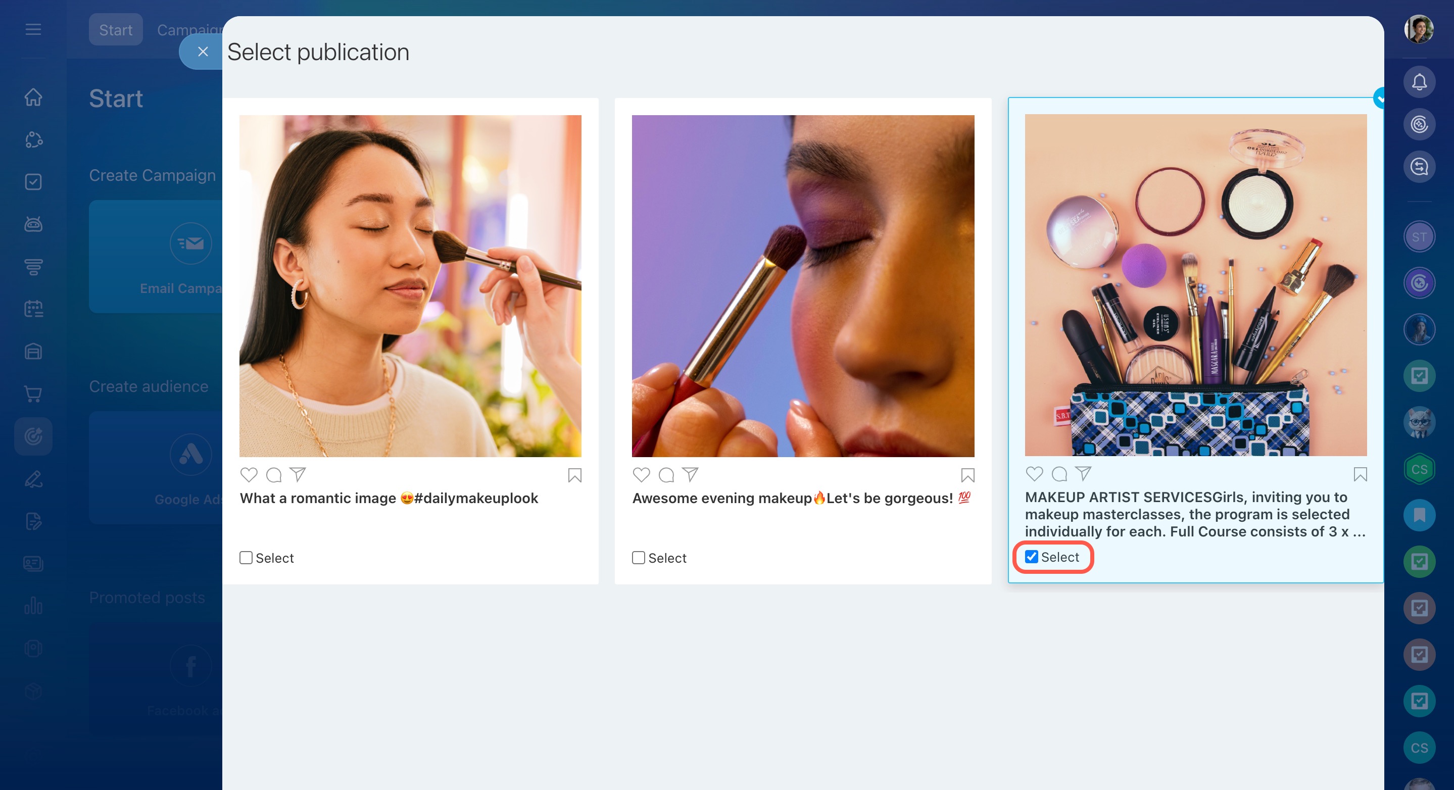The image size is (1454, 790).
Task: Switch to the Start tab
Action: point(116,30)
